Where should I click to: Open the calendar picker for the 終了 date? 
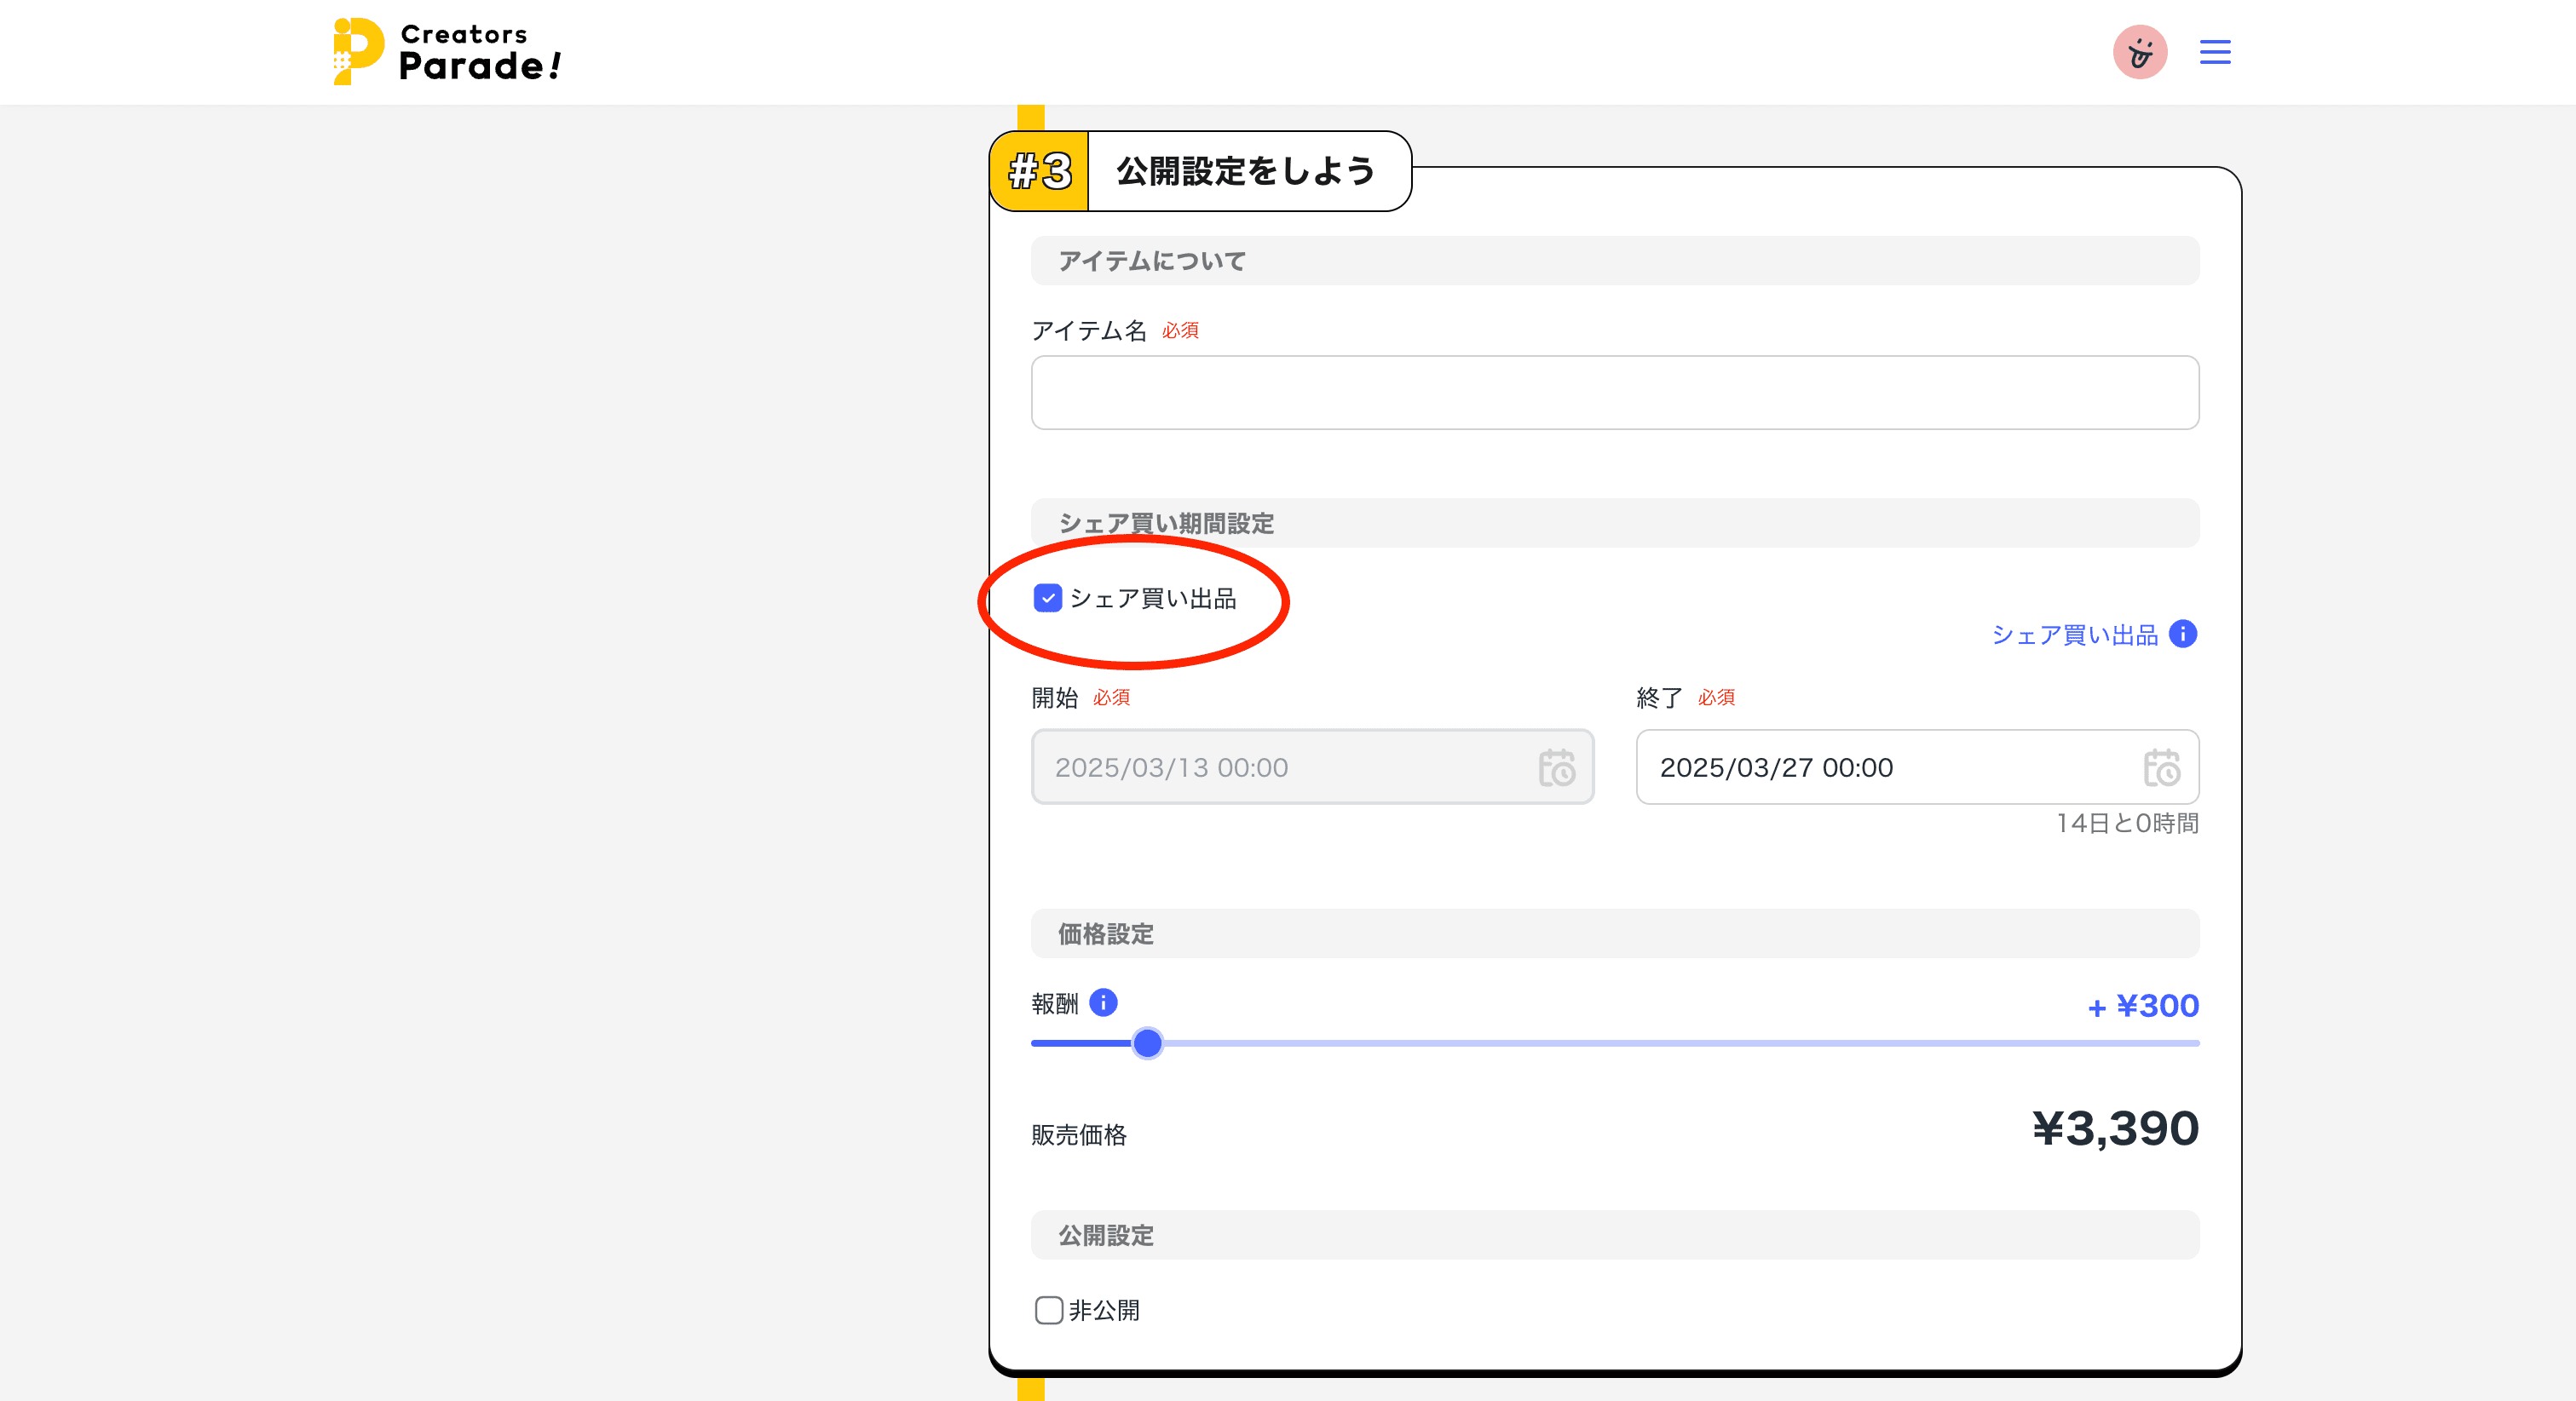click(x=2162, y=767)
